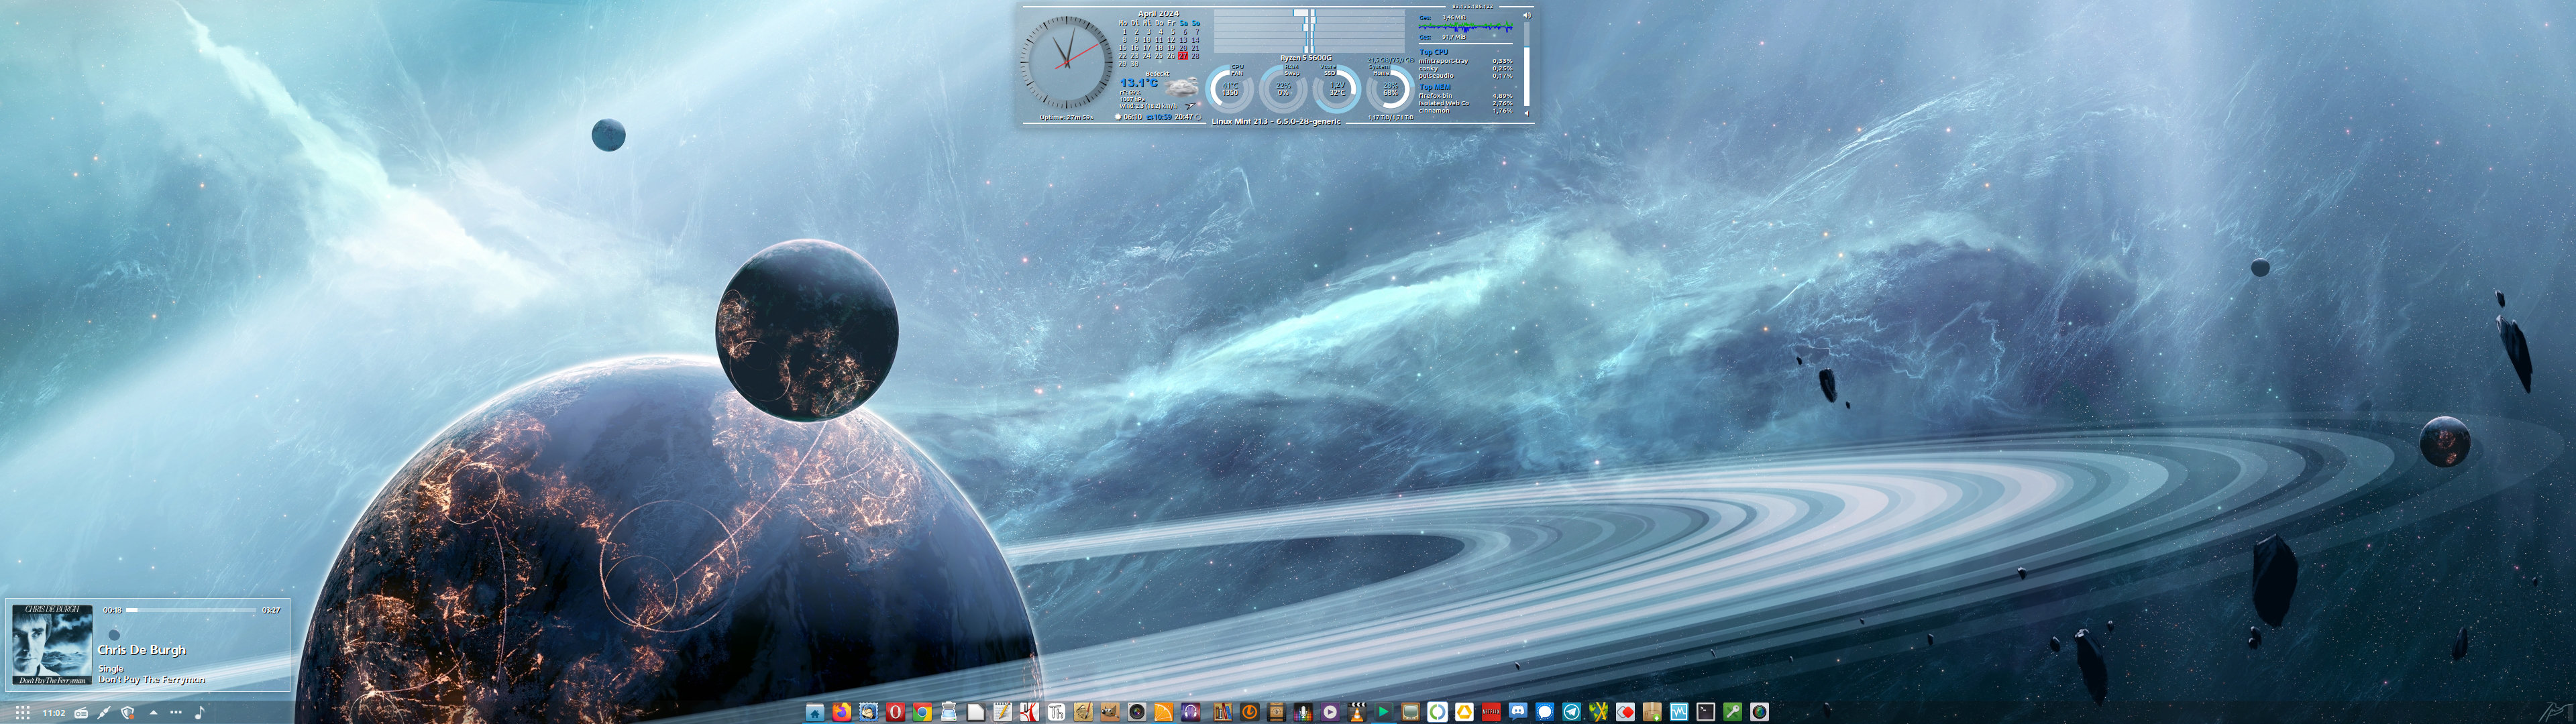
Task: Open the Opera browser icon
Action: coord(896,712)
